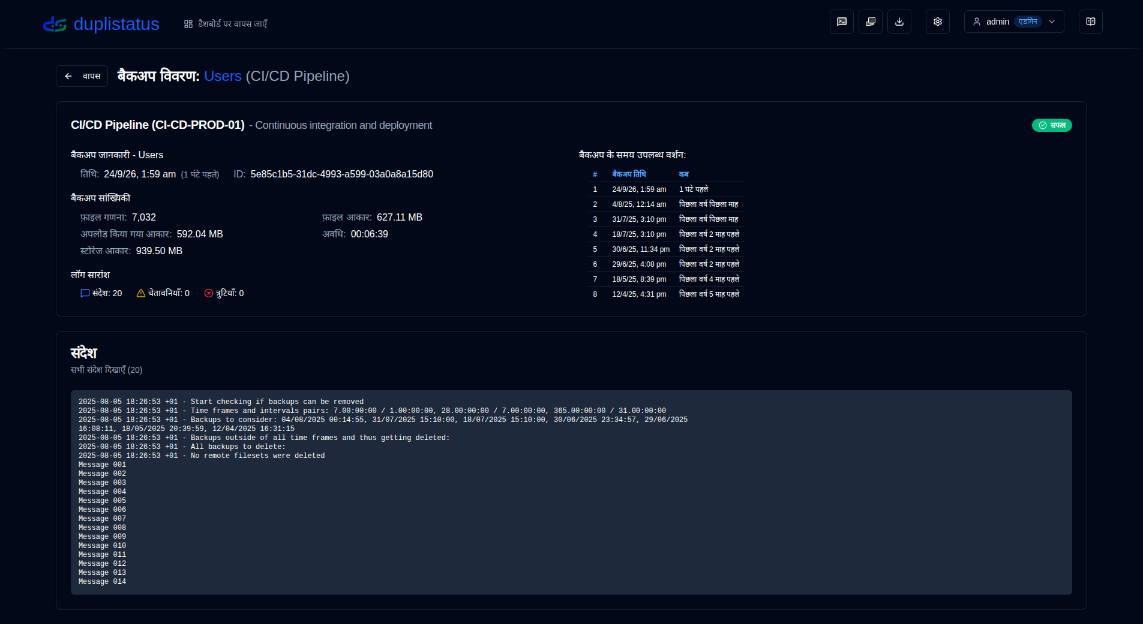Click the वापस back button

click(x=82, y=76)
